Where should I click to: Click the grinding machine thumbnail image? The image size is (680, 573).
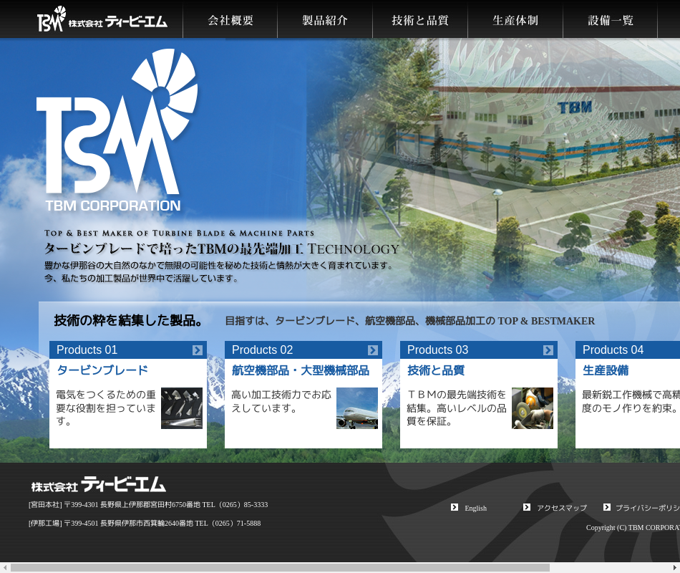[532, 408]
